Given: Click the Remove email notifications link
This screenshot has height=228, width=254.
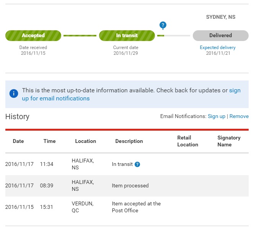Looking at the screenshot, I should coord(239,116).
